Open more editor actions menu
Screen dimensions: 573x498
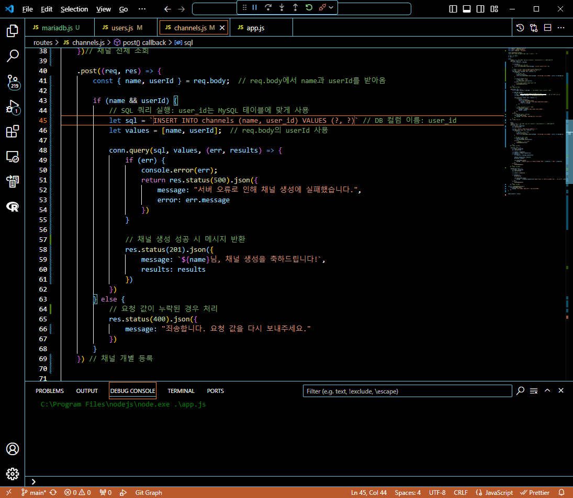click(x=561, y=28)
